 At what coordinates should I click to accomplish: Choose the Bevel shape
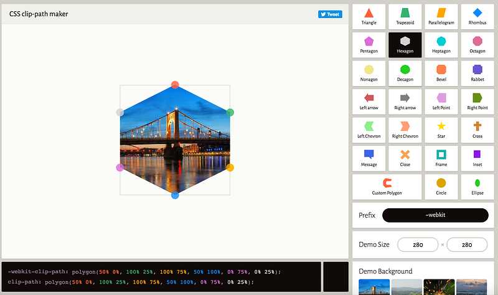pyautogui.click(x=441, y=74)
